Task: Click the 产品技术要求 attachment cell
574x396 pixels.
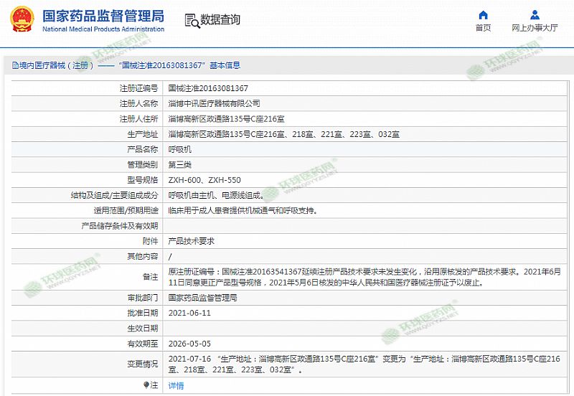Action: click(x=191, y=241)
